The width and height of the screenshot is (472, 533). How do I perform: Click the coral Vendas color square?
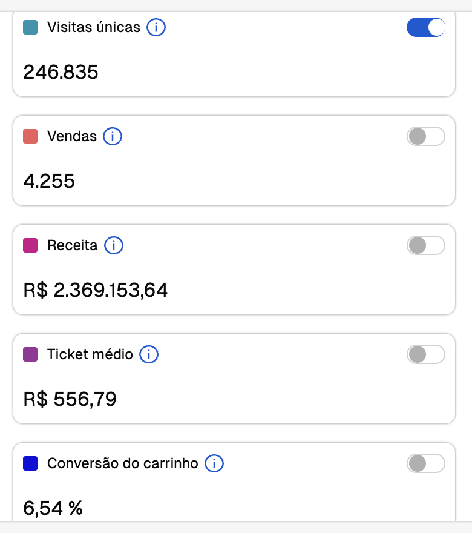pos(30,136)
